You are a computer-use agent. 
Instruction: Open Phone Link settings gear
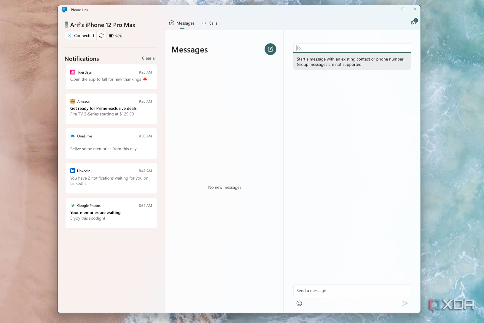pyautogui.click(x=413, y=23)
